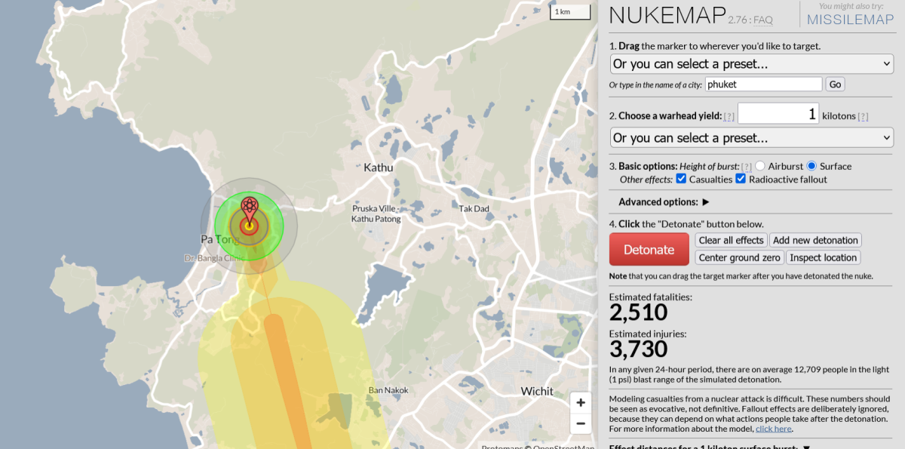905x449 pixels.
Task: Click the Dr. Bangla Clinic map label
Action: (214, 258)
